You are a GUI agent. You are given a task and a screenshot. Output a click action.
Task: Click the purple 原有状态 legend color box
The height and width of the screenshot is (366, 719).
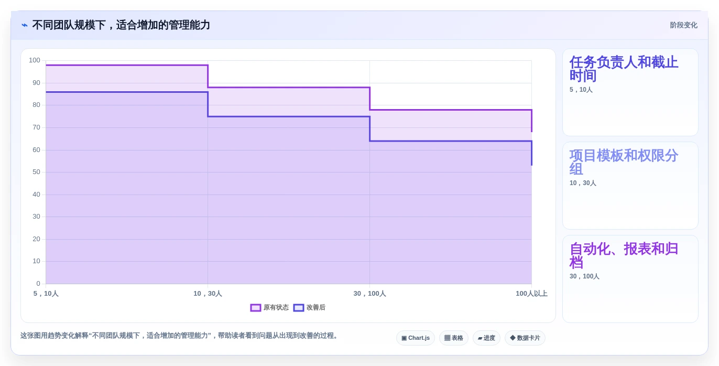click(x=256, y=308)
